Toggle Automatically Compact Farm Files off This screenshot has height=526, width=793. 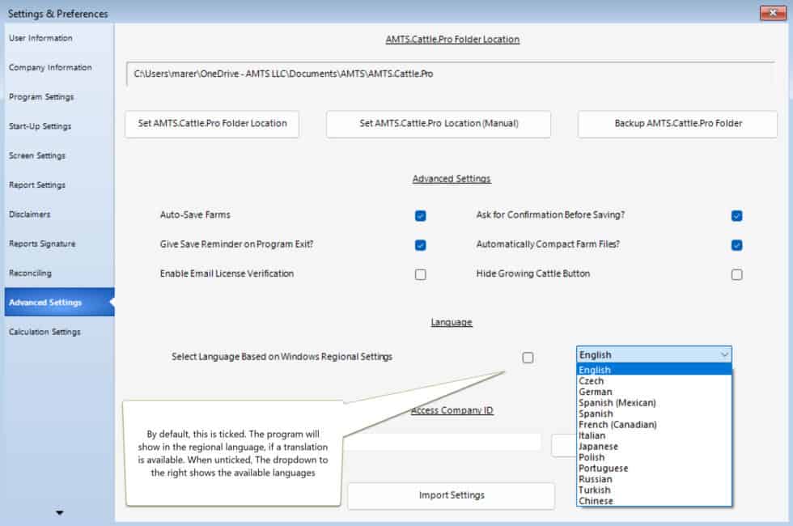point(736,244)
